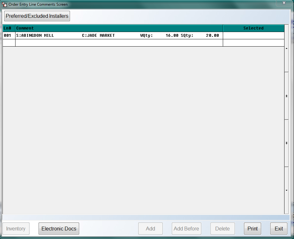The width and height of the screenshot is (294, 239).
Task: Close the Order Entry Line Comments window
Action: (284, 3)
